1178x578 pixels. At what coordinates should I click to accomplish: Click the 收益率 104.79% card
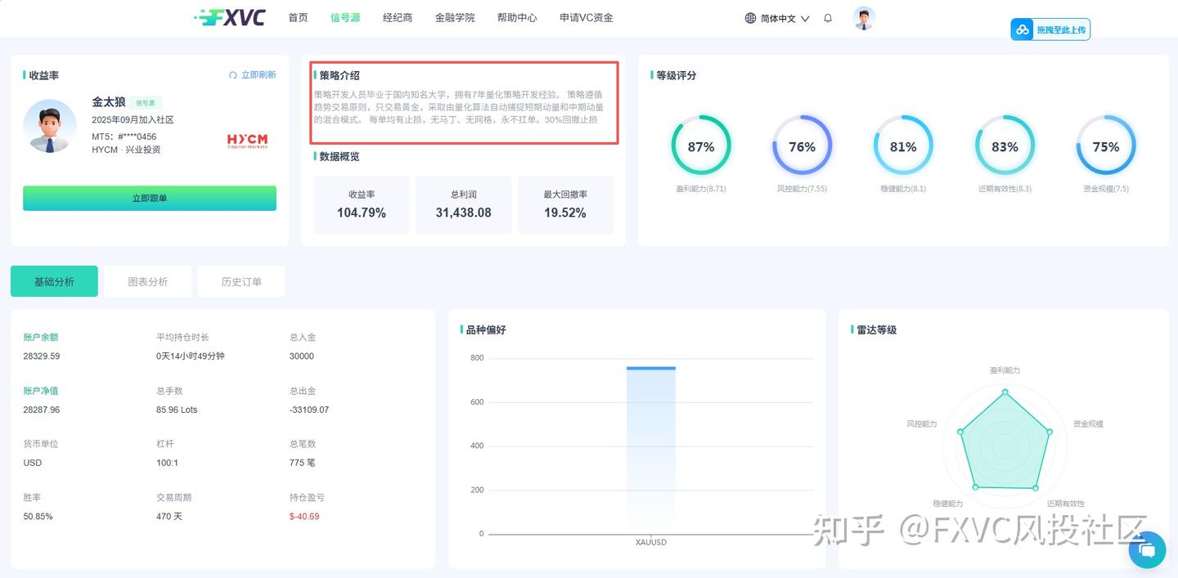[362, 204]
